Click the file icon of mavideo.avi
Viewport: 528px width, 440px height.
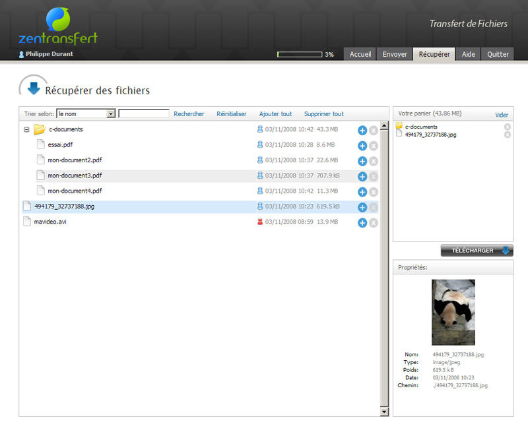27,222
